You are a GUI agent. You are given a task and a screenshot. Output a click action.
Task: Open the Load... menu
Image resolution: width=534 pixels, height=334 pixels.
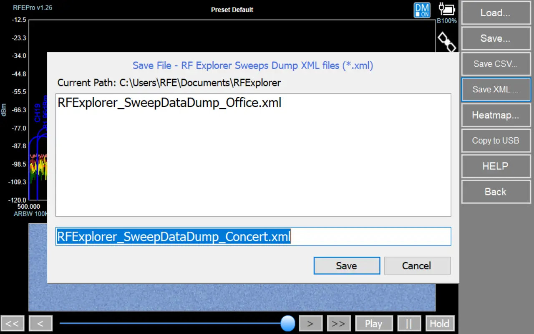coord(495,13)
